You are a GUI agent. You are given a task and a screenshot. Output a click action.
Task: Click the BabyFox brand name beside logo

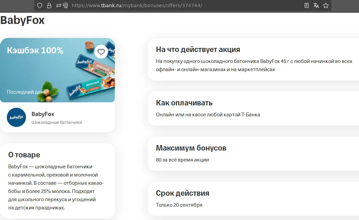43,114
